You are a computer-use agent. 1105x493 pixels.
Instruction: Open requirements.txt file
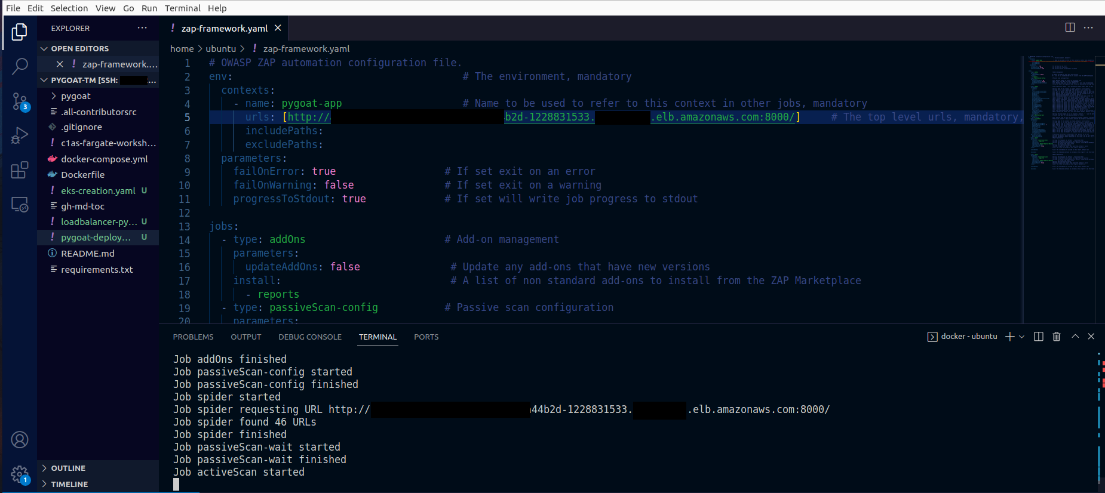97,269
